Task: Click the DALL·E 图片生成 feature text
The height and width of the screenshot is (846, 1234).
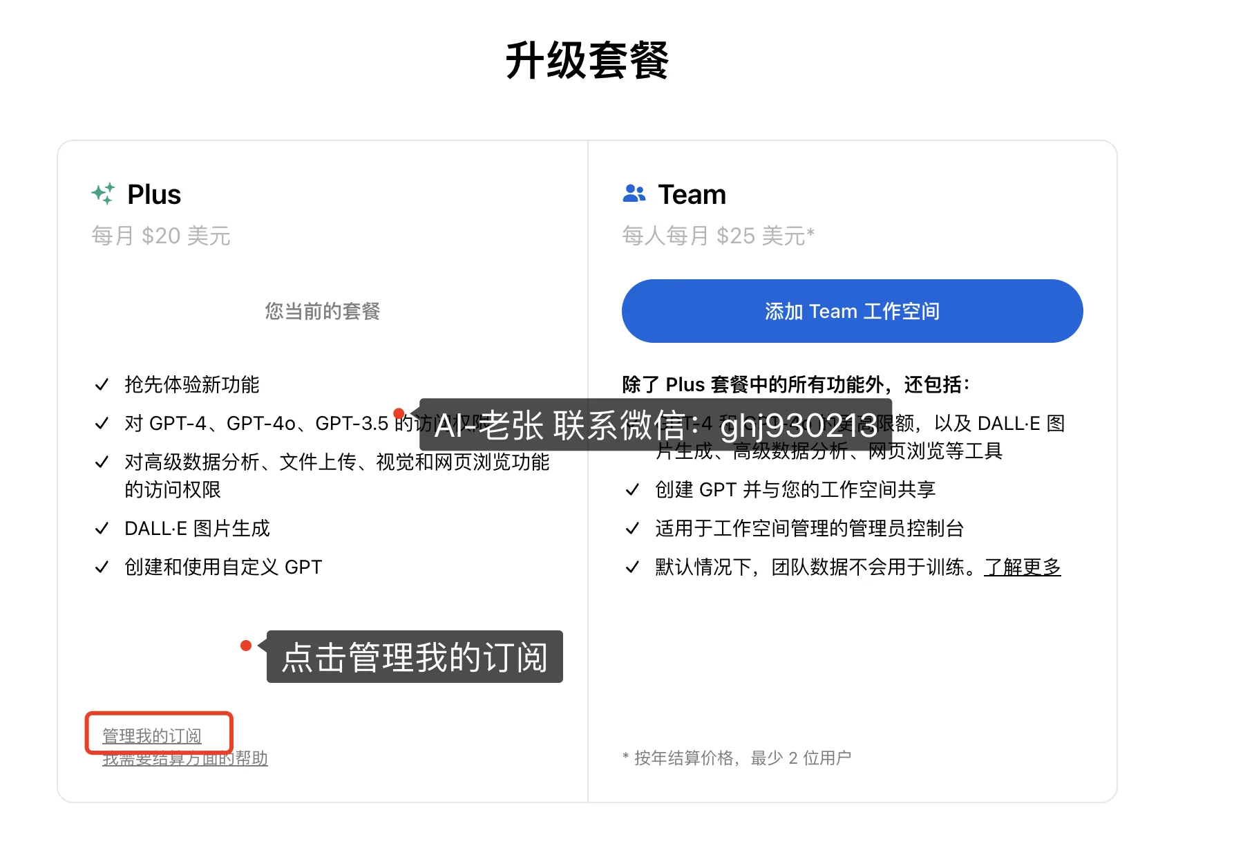Action: 197,529
